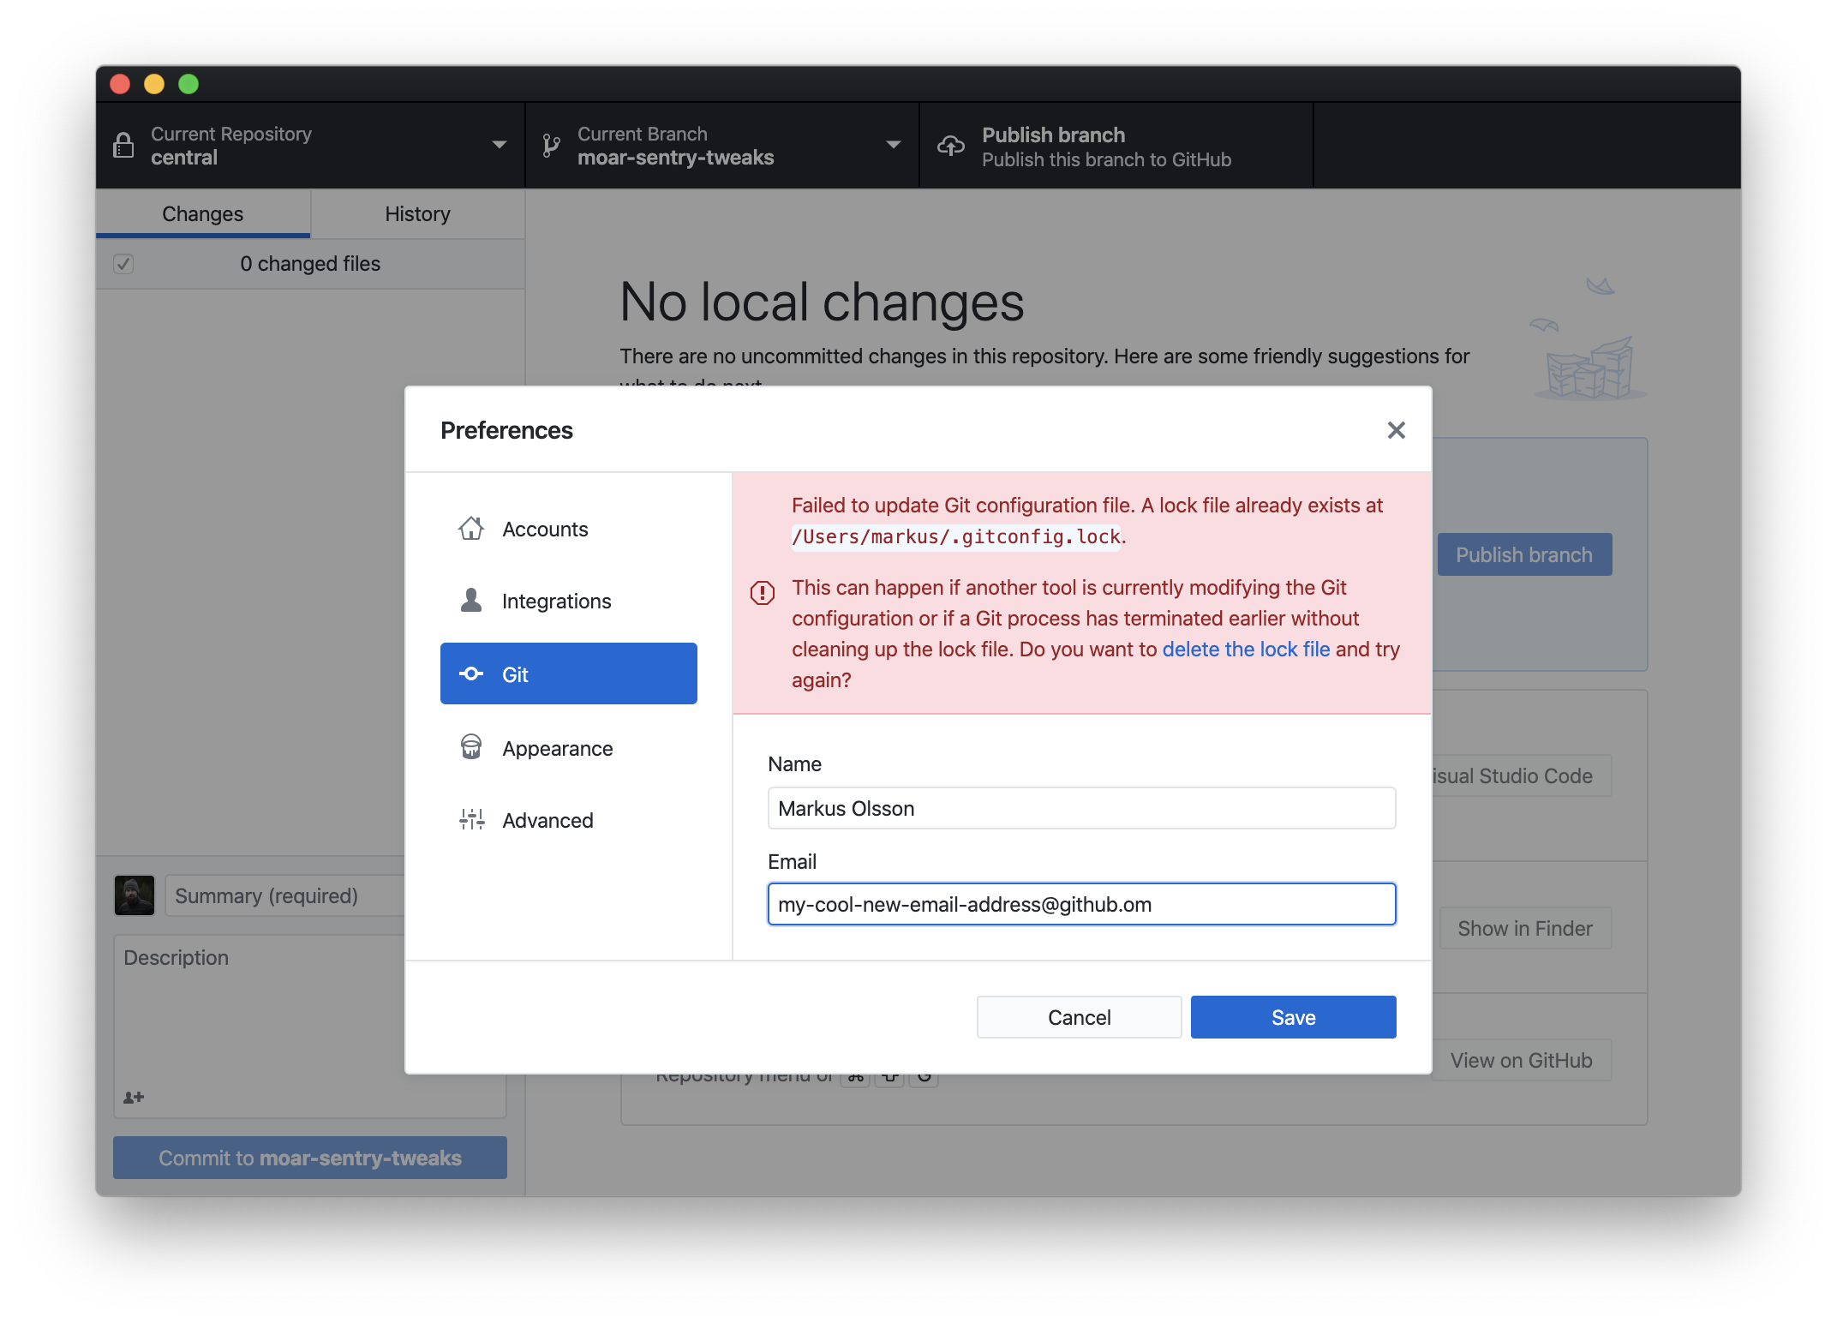Expand the Current Repository dropdown arrow
The width and height of the screenshot is (1837, 1323).
click(x=500, y=145)
